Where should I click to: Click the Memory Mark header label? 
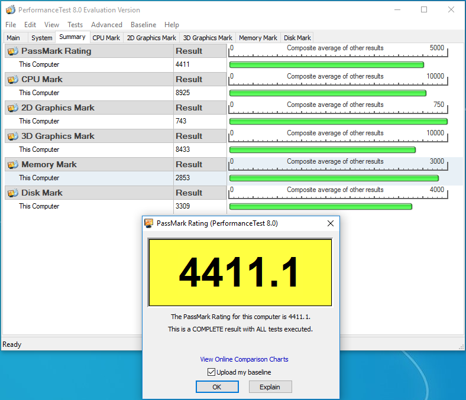tap(49, 164)
